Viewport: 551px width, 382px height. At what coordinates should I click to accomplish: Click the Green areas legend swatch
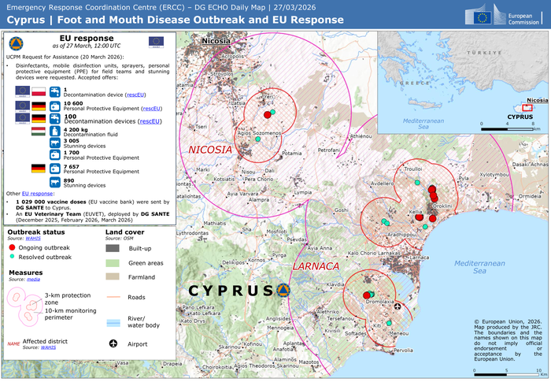pyautogui.click(x=113, y=261)
